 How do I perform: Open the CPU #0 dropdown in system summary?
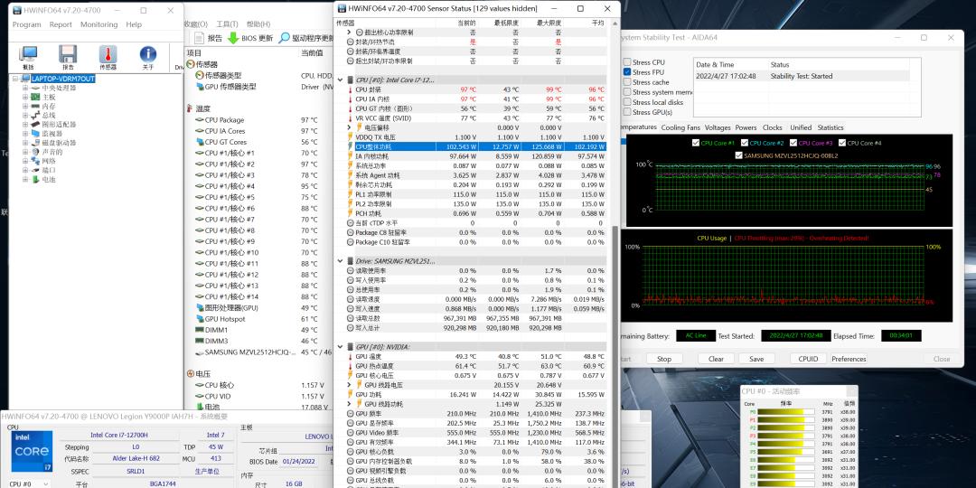(27, 483)
